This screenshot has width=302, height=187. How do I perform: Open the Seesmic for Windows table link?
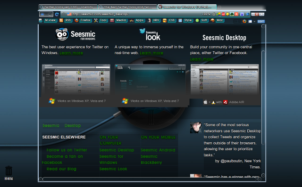tap(111, 160)
